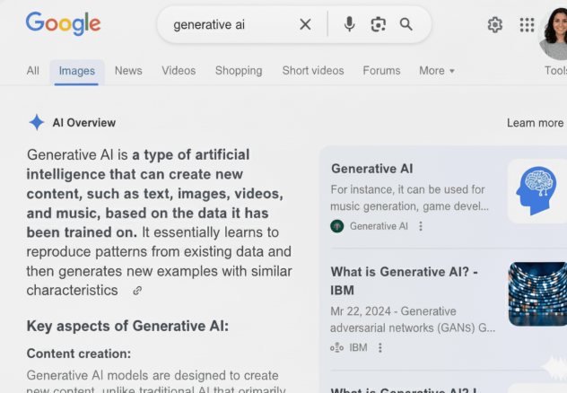Open the settings gear icon

pos(495,25)
